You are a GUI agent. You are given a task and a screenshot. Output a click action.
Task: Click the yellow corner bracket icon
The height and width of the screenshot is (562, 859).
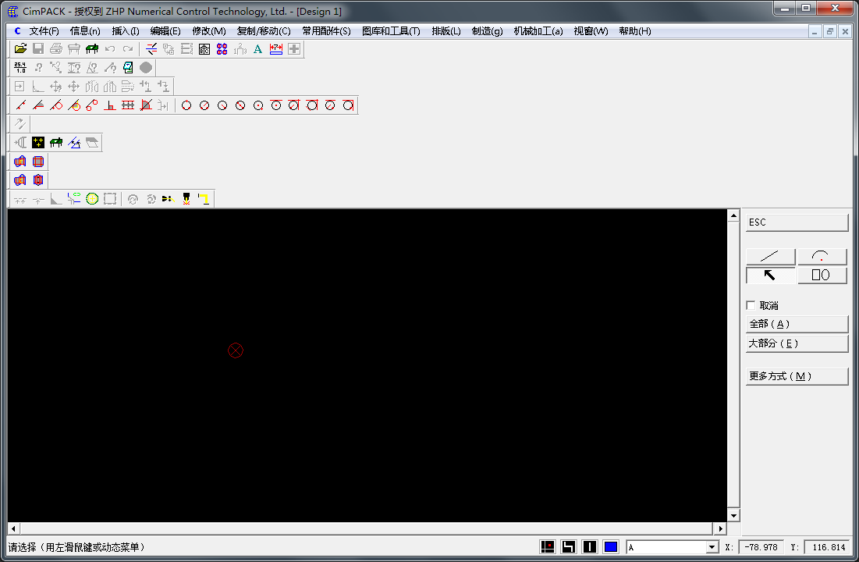click(x=204, y=198)
